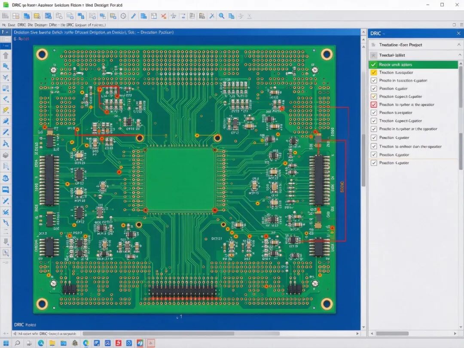Toggle green 'Reccir unch aptors' checkbox
This screenshot has height=348, width=464.
(x=374, y=64)
